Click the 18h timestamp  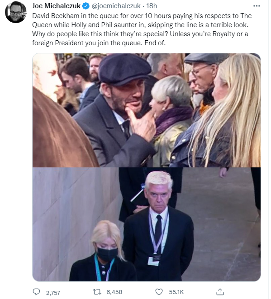pyautogui.click(x=152, y=6)
